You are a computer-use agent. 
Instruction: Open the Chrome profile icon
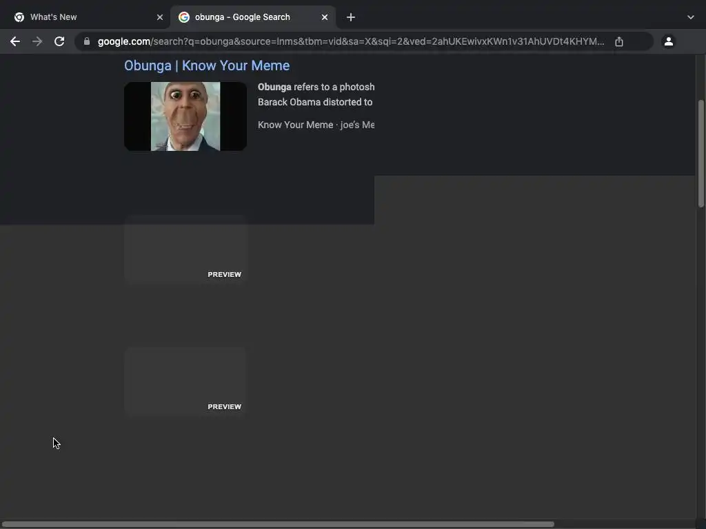pyautogui.click(x=669, y=41)
